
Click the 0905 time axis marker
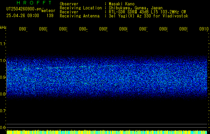(x=103, y=29)
